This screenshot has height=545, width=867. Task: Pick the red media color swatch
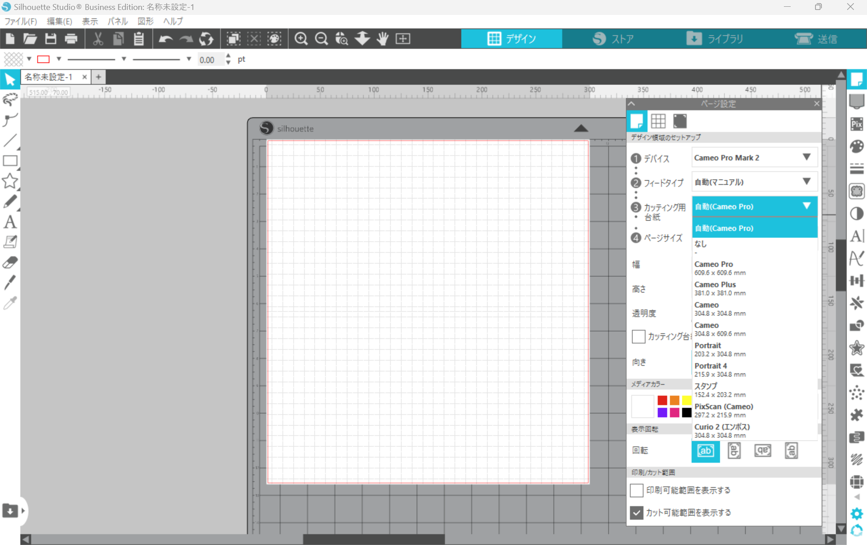(662, 400)
